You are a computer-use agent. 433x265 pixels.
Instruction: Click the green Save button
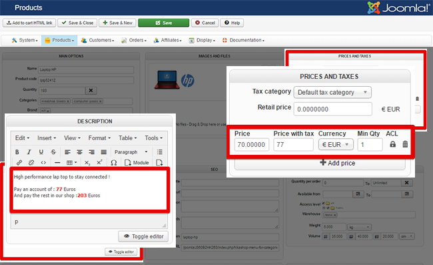tap(163, 23)
